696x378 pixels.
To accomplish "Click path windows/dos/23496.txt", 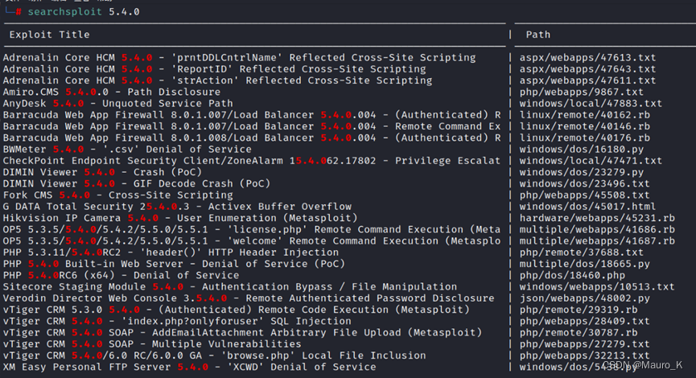I will (585, 184).
